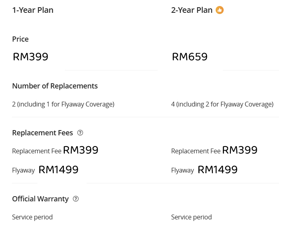Click the RM399 price of 1-Year Plan

(30, 56)
